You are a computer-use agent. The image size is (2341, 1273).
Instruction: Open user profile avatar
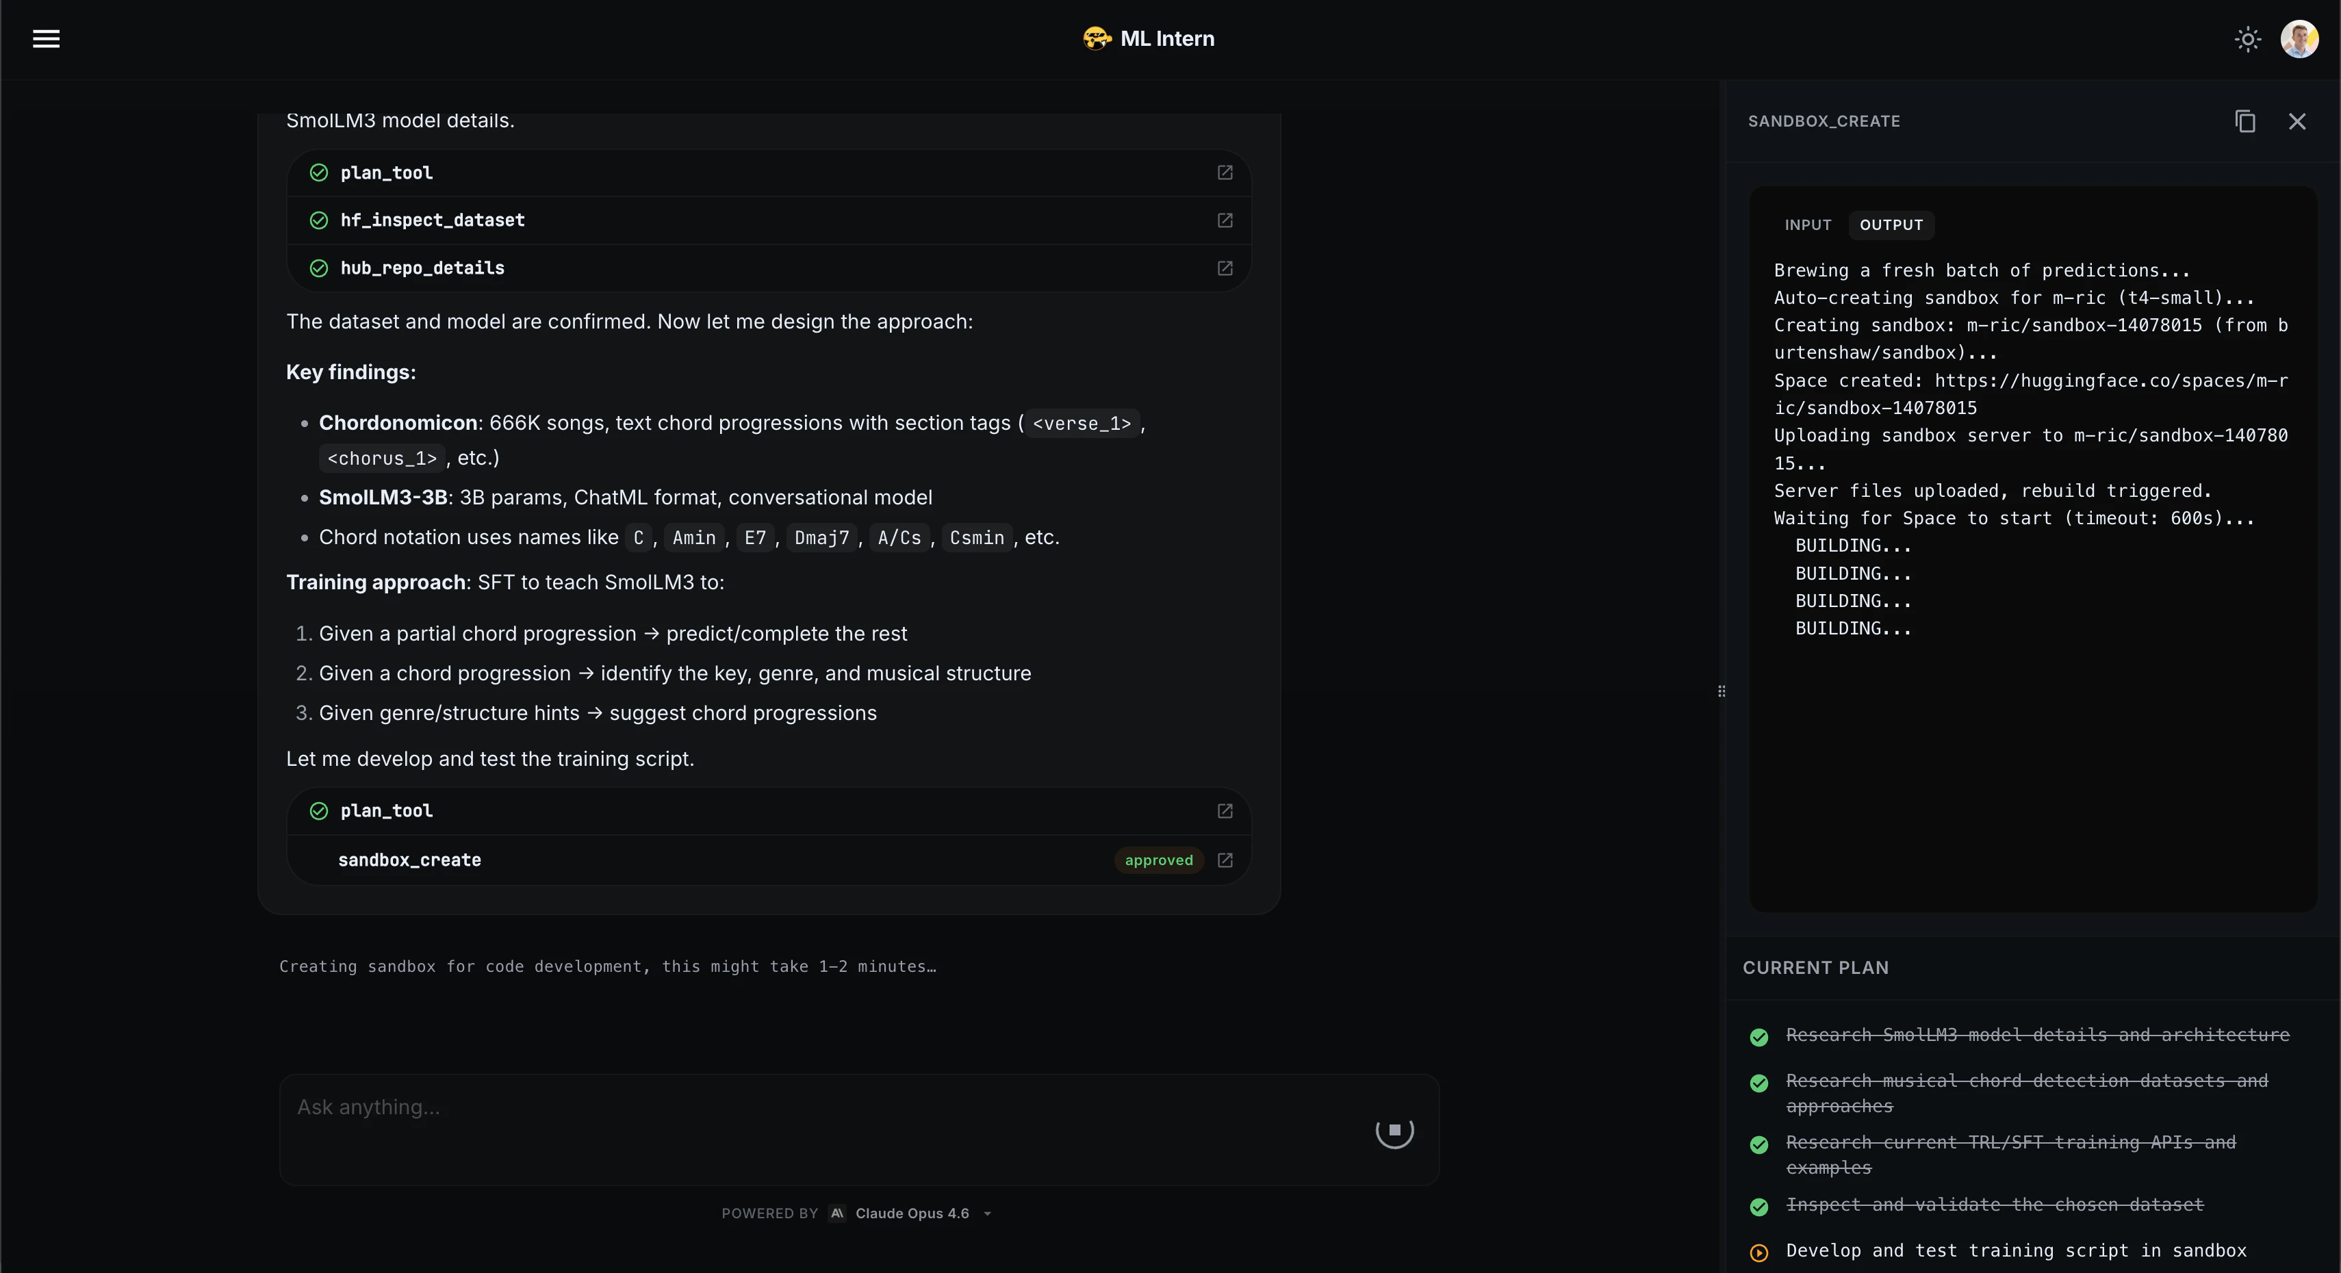[2299, 39]
